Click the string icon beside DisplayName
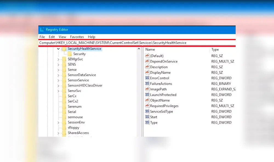 tap(147, 72)
